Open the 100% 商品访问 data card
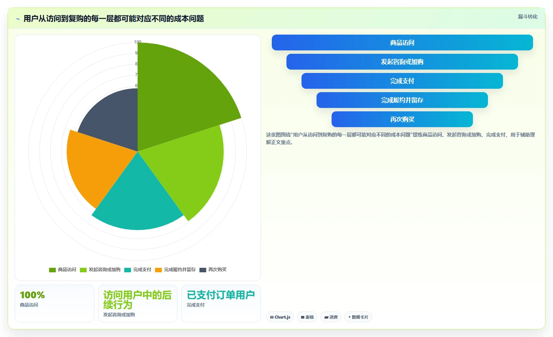Image resolution: width=553 pixels, height=337 pixels. [x=55, y=304]
